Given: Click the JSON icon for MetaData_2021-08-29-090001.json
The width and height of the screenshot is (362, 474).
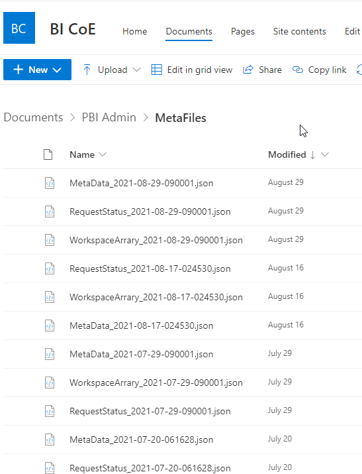Looking at the screenshot, I should coord(50,183).
